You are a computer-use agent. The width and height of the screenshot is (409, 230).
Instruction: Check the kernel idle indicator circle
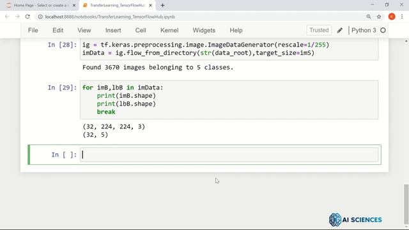383,30
